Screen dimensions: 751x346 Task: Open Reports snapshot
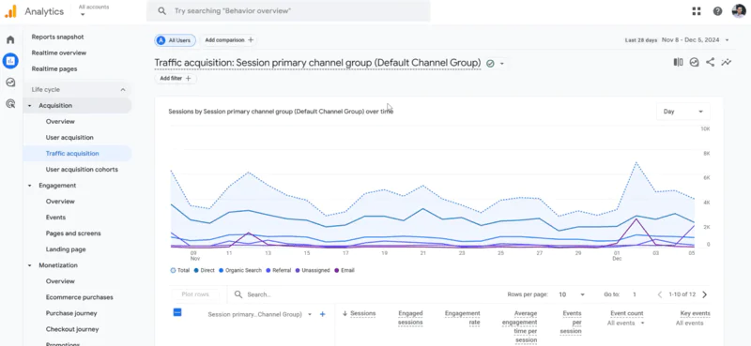(x=57, y=37)
